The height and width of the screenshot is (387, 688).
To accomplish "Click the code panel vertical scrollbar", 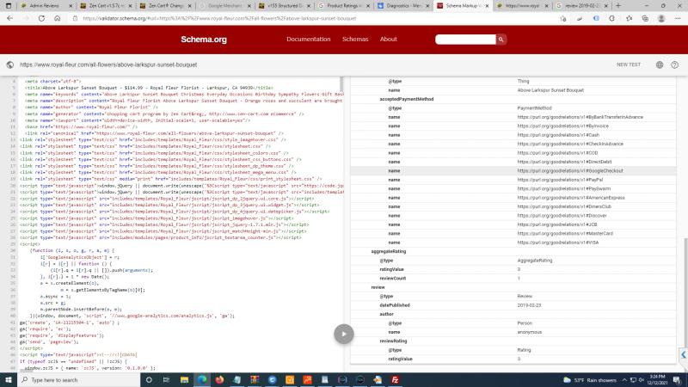I will pos(341,83).
